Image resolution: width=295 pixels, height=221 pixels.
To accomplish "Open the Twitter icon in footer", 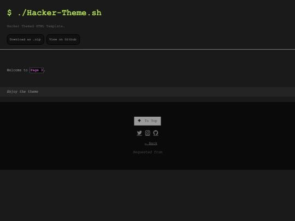I will point(139,133).
